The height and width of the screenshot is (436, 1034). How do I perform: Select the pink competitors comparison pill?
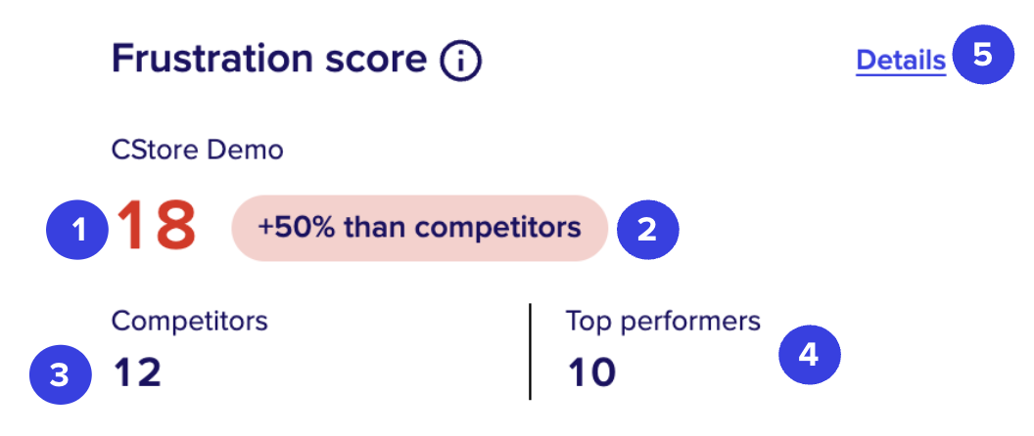[419, 228]
